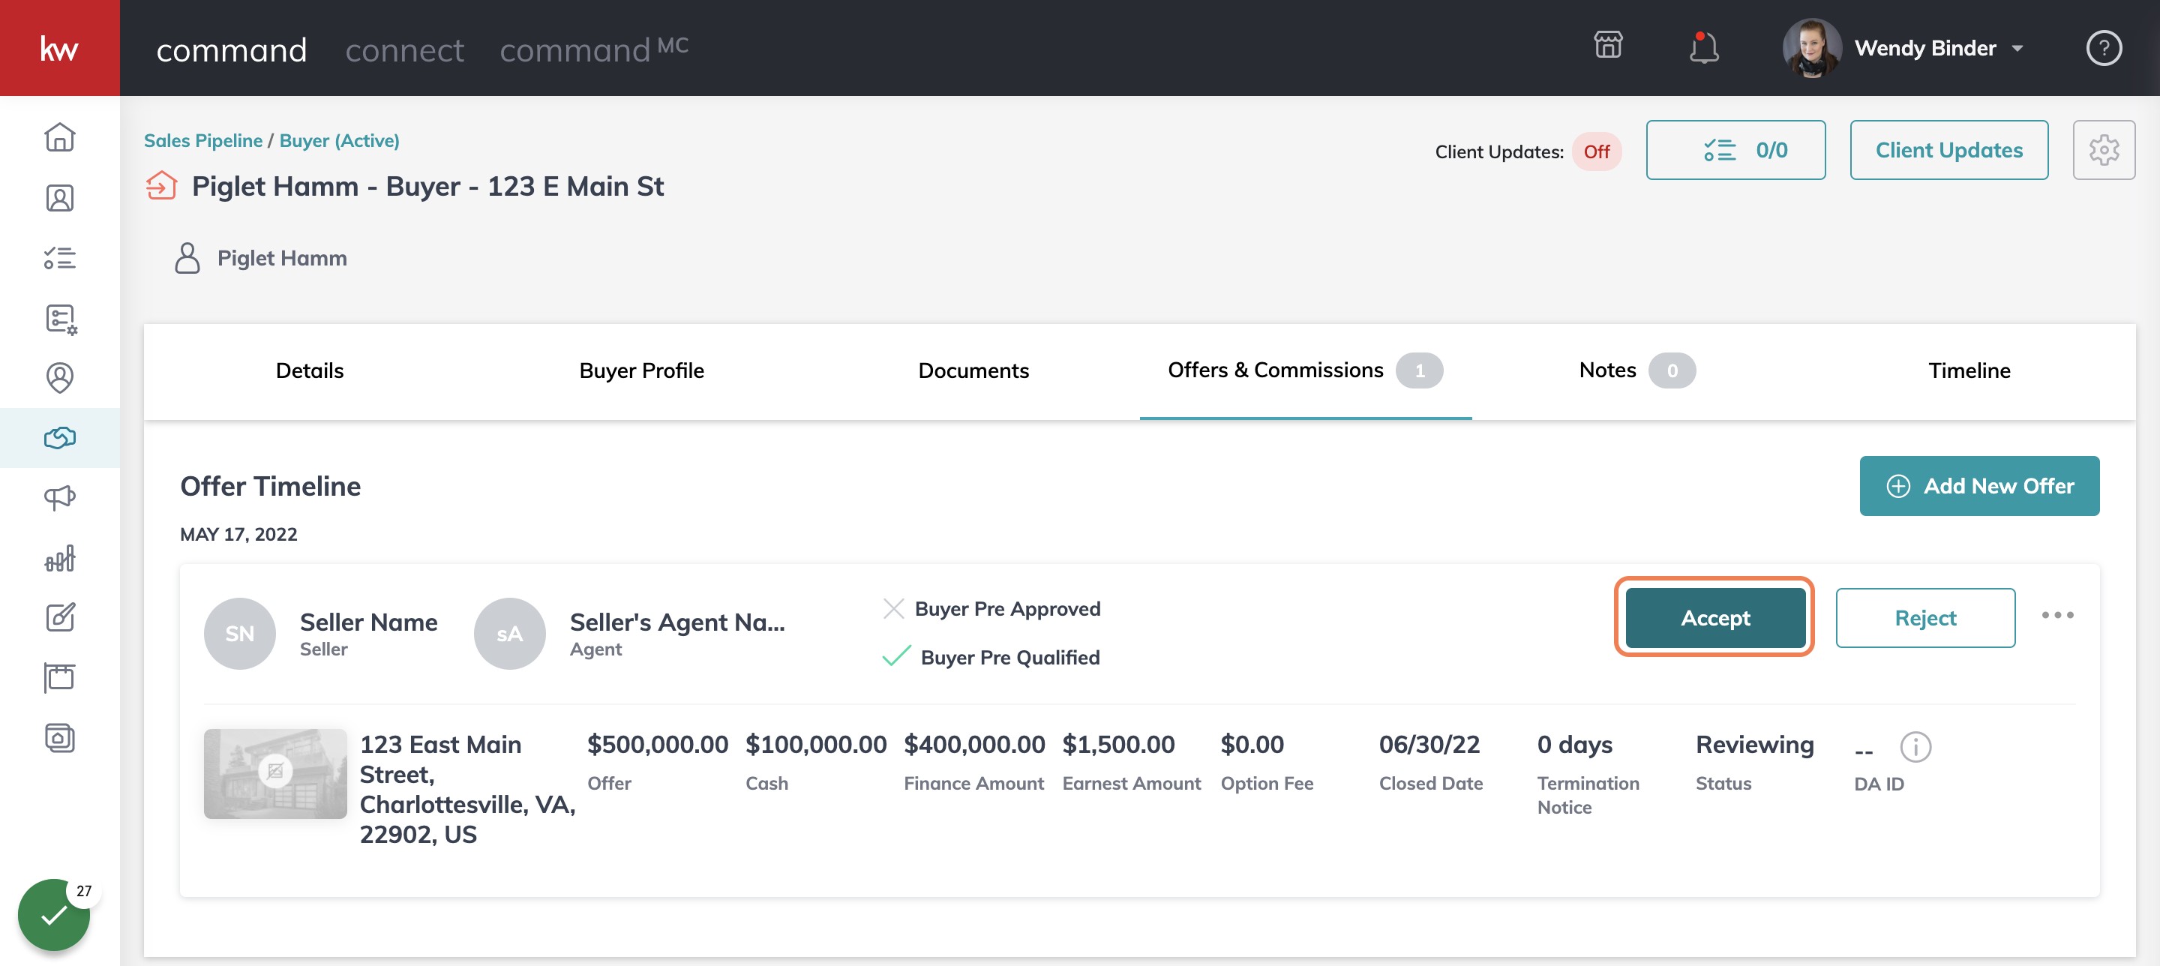This screenshot has height=966, width=2160.
Task: Open the 0/0 checklist button
Action: [x=1735, y=150]
